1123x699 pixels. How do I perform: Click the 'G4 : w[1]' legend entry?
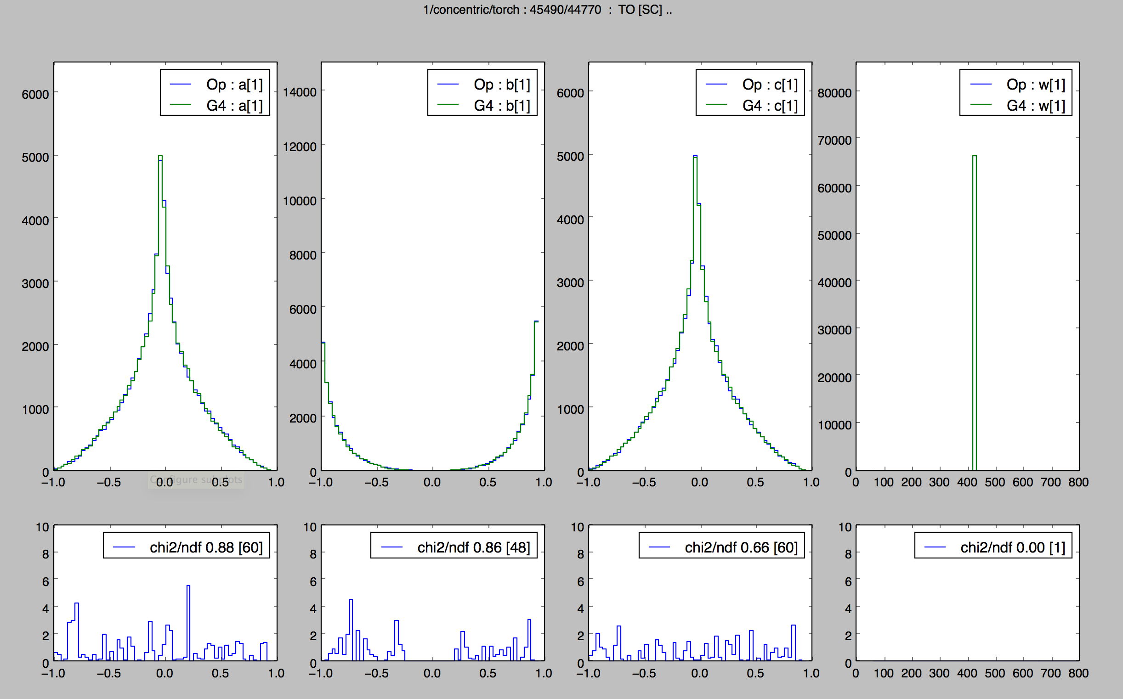(1017, 106)
